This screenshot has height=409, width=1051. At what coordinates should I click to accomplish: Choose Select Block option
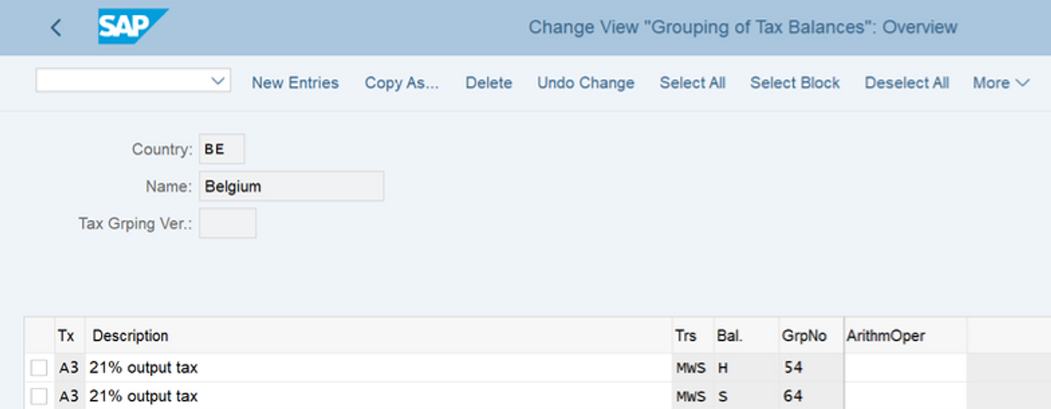click(x=795, y=83)
